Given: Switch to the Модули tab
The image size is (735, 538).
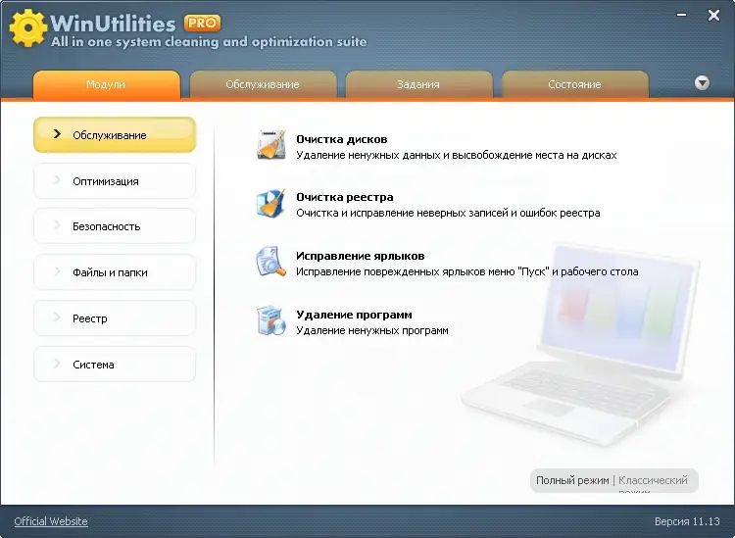Looking at the screenshot, I should coord(107,85).
